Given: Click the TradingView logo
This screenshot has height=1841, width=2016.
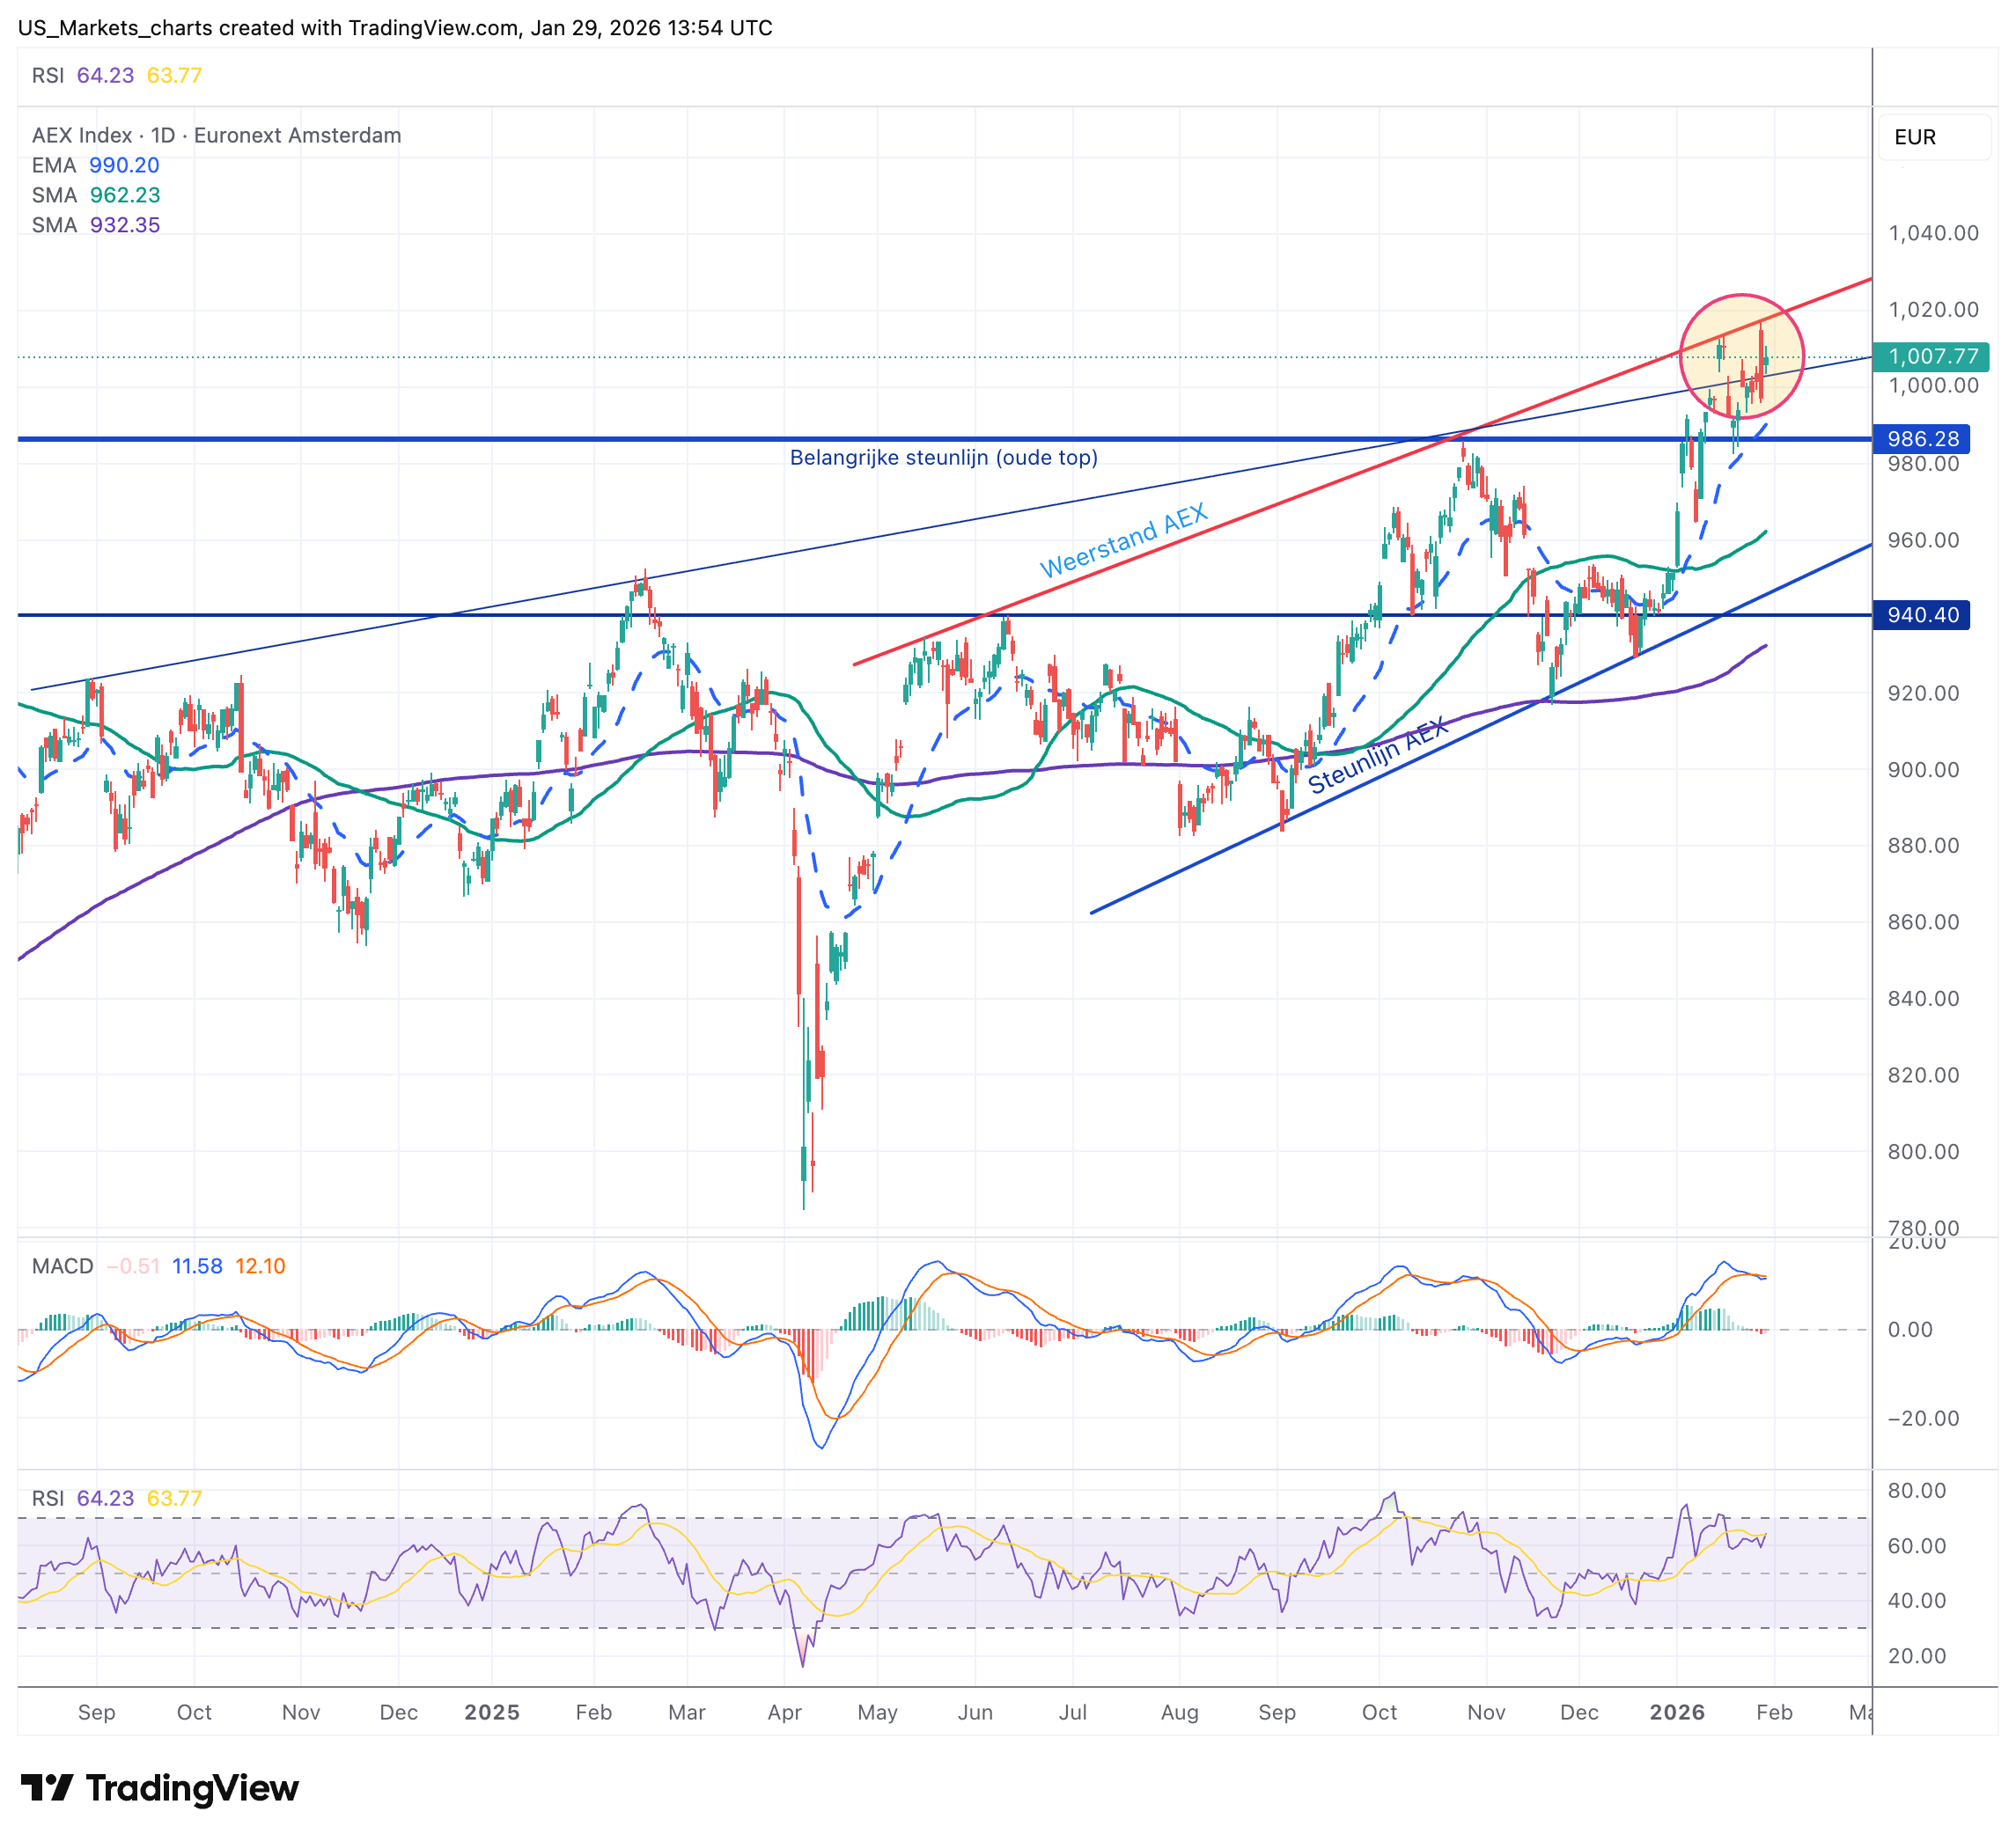Looking at the screenshot, I should [160, 1788].
